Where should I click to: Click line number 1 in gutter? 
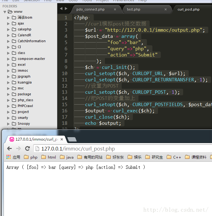pos(66,18)
